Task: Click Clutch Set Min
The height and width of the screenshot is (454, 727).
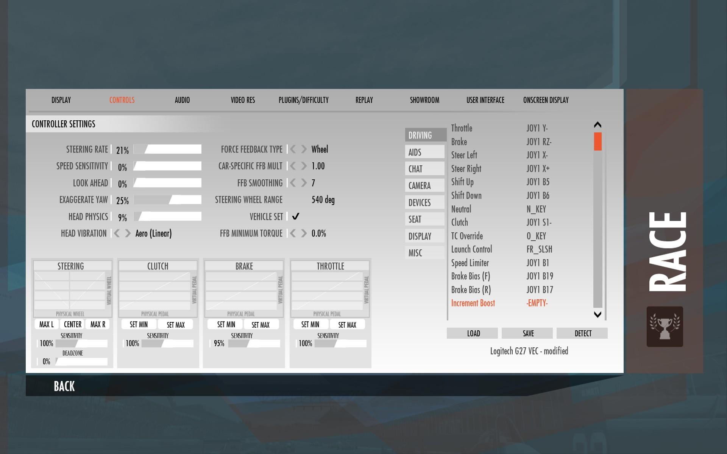Action: [x=139, y=325]
